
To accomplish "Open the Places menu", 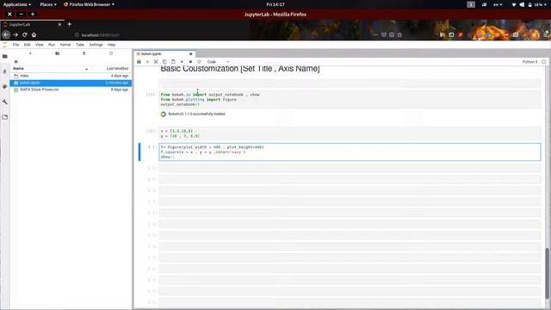I will [48, 4].
